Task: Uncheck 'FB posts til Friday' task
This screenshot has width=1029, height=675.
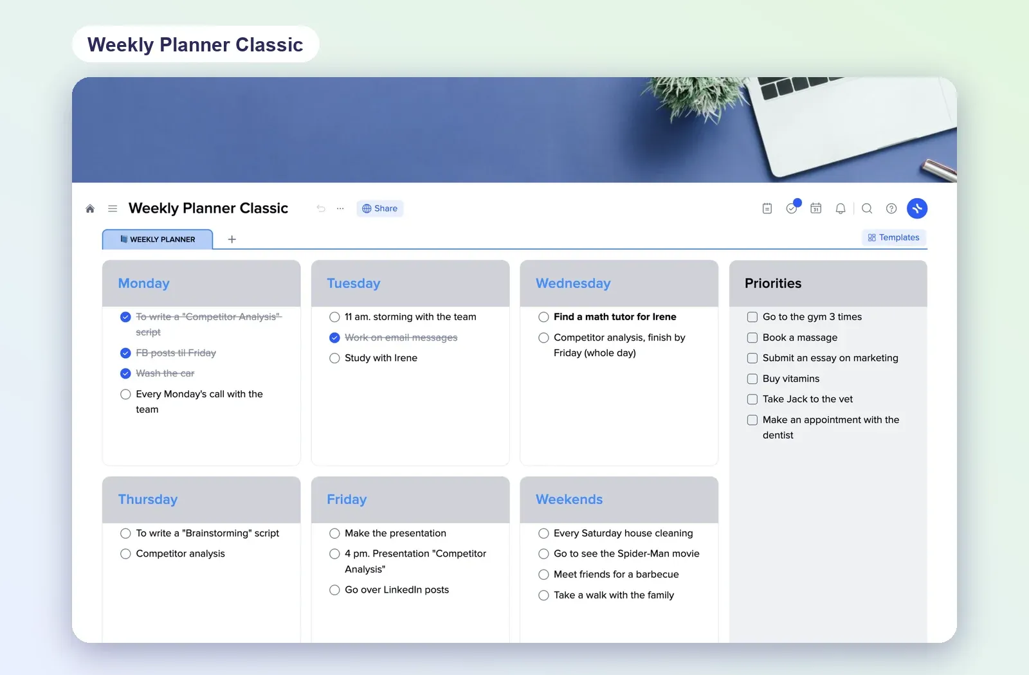Action: (x=125, y=353)
